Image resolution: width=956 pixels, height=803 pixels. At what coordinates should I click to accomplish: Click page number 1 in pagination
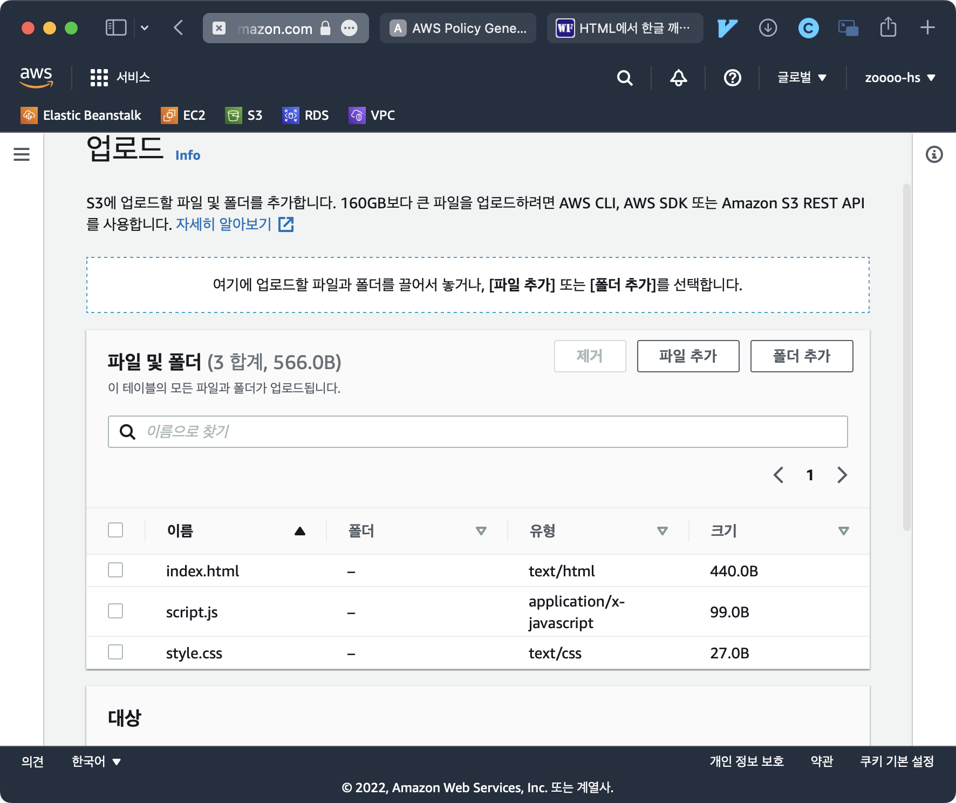click(810, 475)
